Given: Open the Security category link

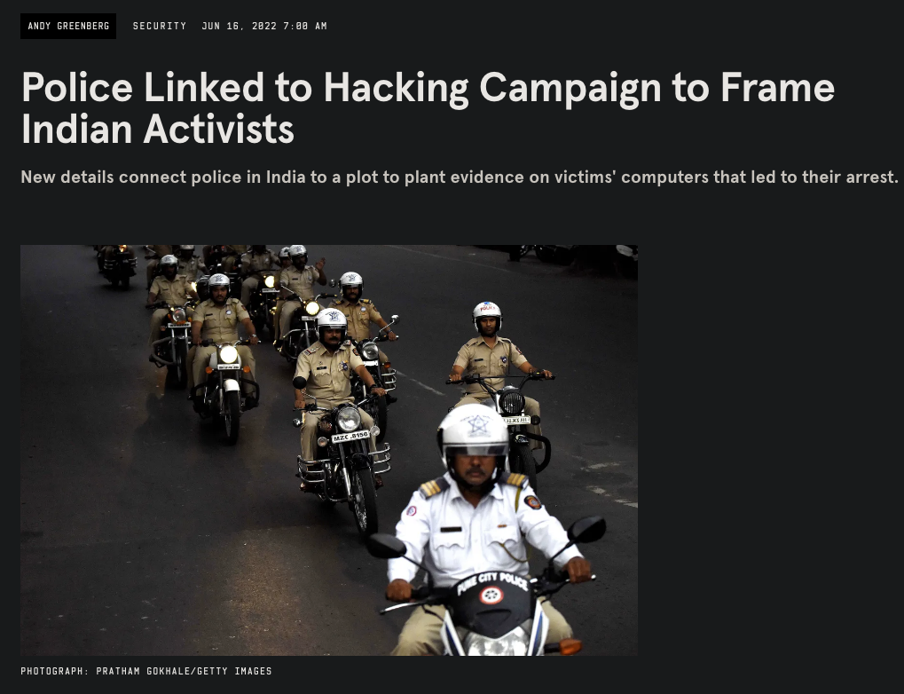Looking at the screenshot, I should [x=160, y=26].
